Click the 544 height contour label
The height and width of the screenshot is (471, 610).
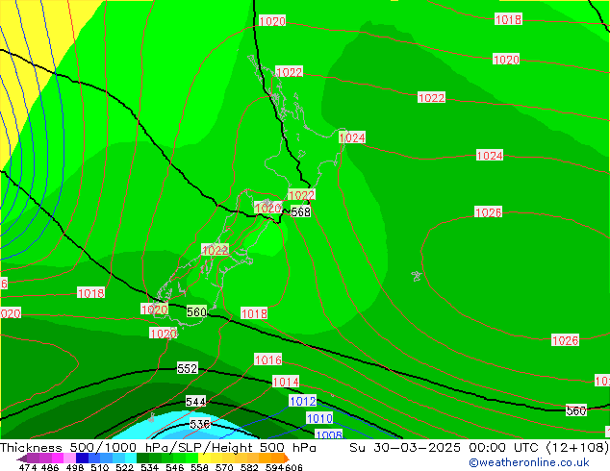tap(195, 402)
